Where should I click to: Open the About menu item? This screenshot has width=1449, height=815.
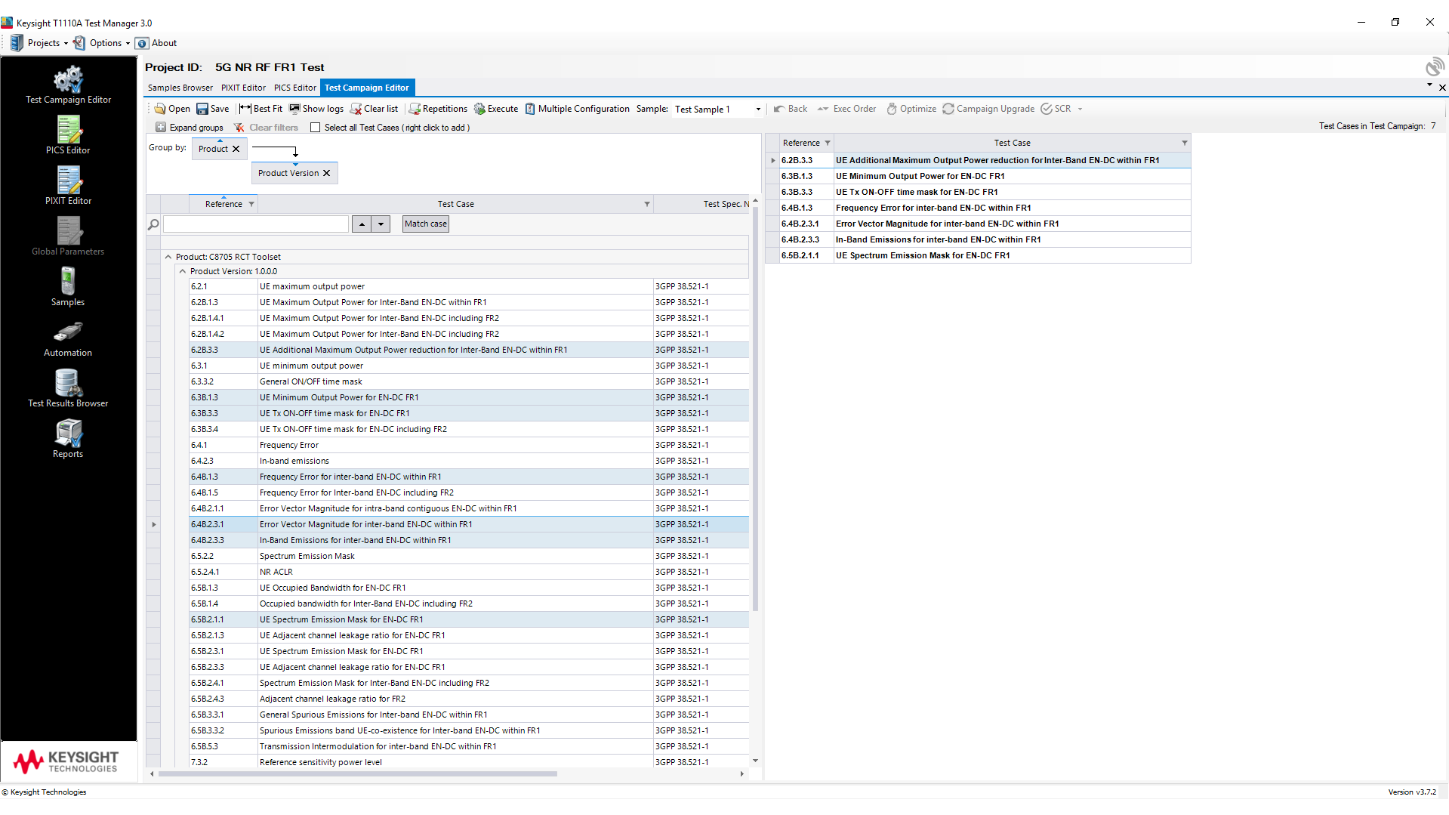pyautogui.click(x=156, y=43)
